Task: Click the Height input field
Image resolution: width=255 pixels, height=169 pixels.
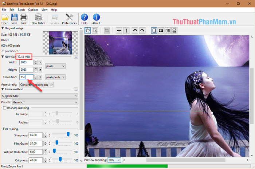Action: pyautogui.click(x=26, y=70)
